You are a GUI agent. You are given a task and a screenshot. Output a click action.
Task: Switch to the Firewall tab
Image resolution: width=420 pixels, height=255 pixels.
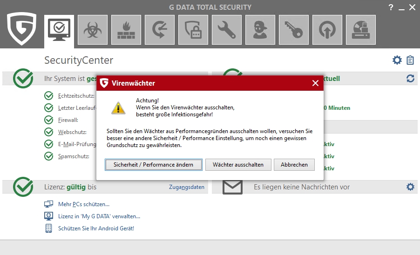[x=126, y=30]
